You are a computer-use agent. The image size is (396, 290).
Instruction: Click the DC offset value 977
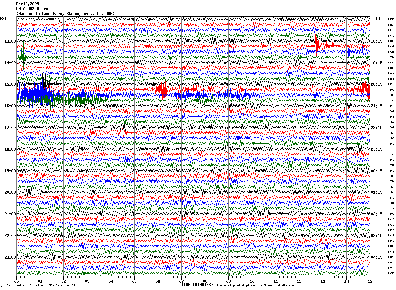click(x=392, y=198)
